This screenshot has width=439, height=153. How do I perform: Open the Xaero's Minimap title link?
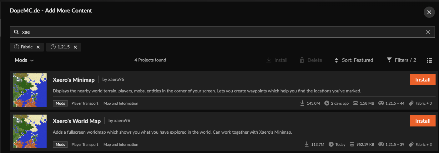pos(74,80)
